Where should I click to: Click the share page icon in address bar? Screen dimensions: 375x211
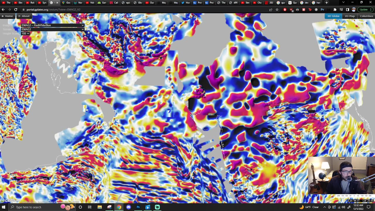[271, 9]
